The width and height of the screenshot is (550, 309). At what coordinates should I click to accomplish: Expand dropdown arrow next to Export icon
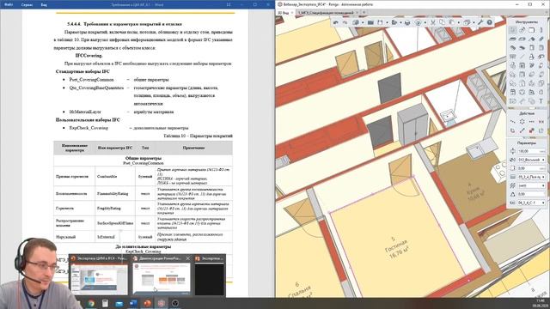point(401,23)
